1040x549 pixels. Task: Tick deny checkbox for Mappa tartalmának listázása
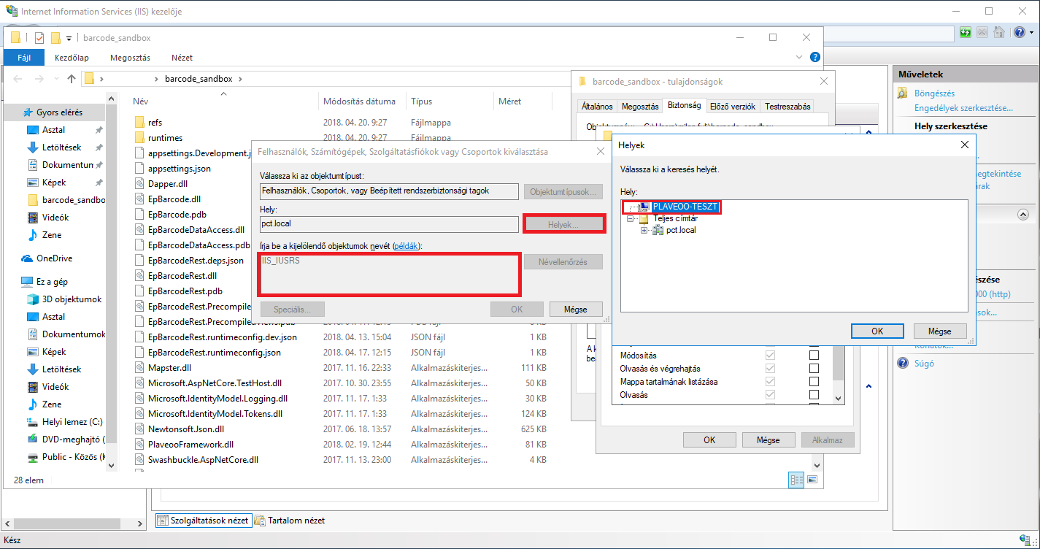point(814,382)
